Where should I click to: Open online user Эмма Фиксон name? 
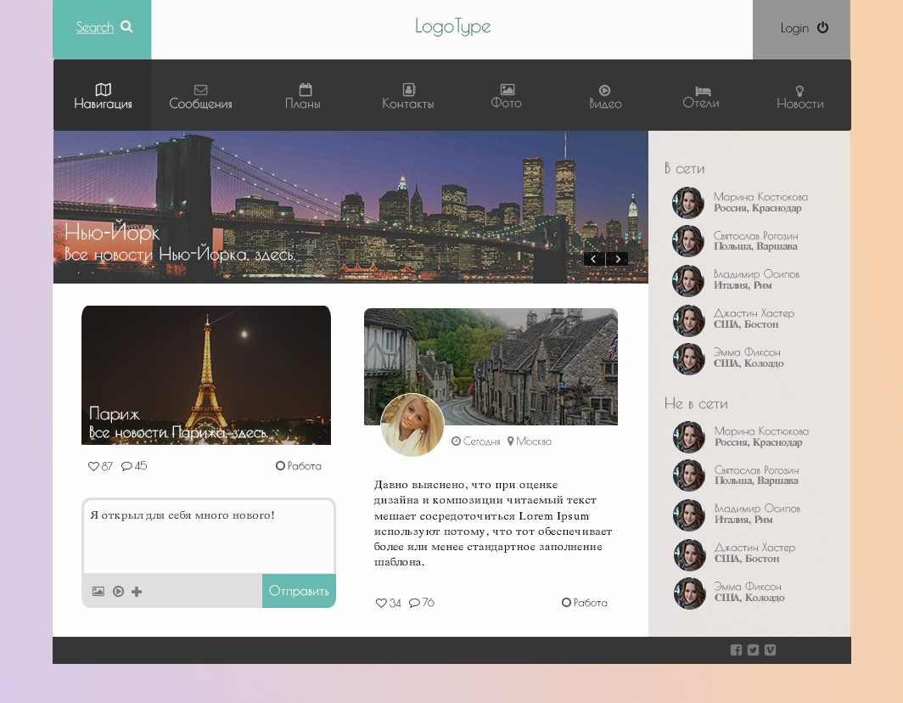[x=747, y=352]
